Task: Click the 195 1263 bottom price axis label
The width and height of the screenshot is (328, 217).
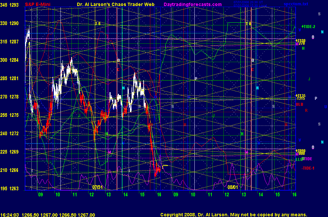Action: (x=10, y=189)
